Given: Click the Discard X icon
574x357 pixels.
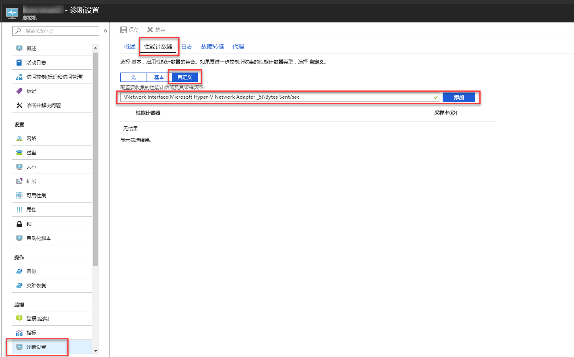Looking at the screenshot, I should coord(150,30).
